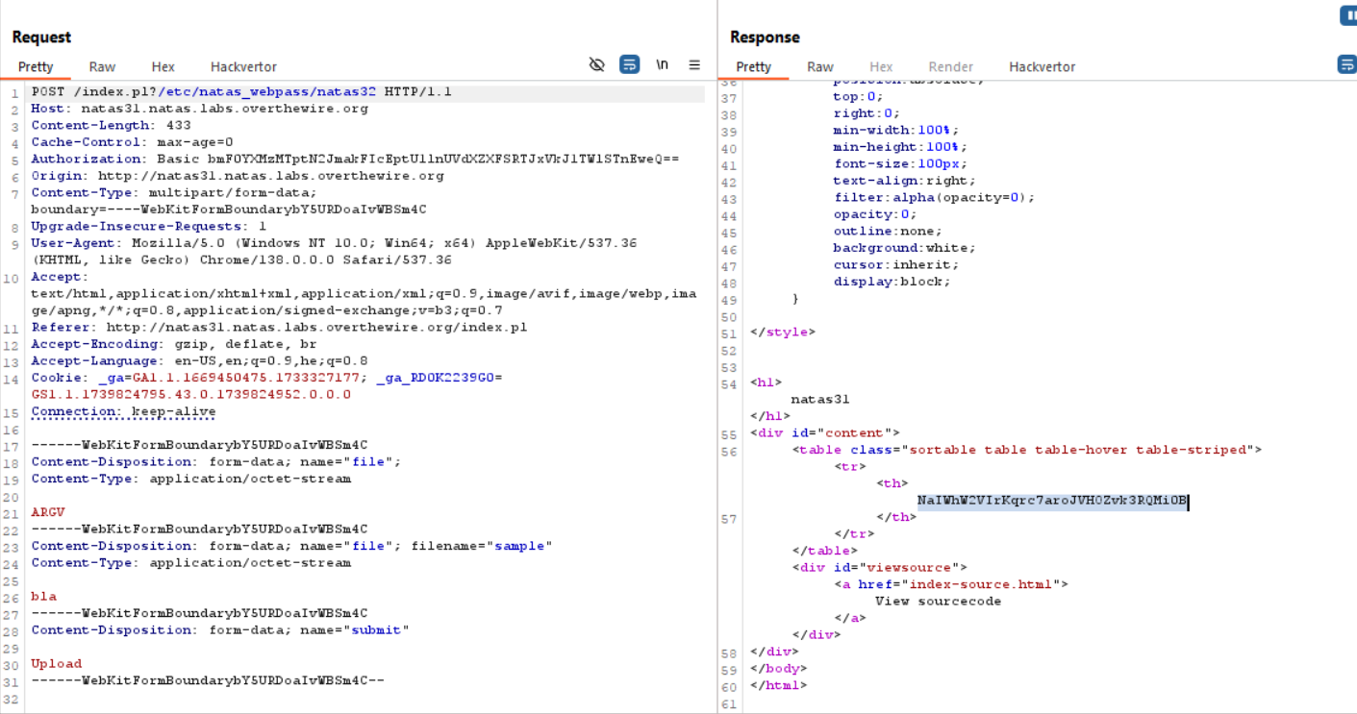Viewport: 1357px width, 714px height.
Task: Click ARGV body value
Action: [x=48, y=512]
